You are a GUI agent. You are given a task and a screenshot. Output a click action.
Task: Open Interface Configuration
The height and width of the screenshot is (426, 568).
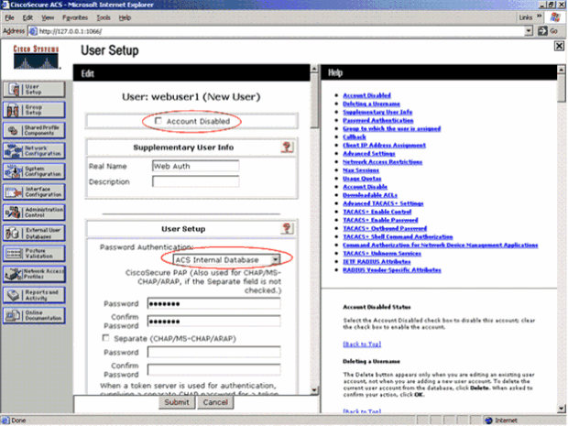click(x=34, y=191)
